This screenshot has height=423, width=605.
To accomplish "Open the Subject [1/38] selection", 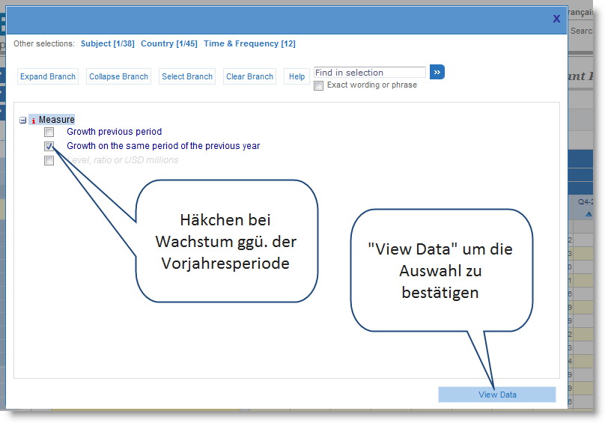I will pos(107,43).
